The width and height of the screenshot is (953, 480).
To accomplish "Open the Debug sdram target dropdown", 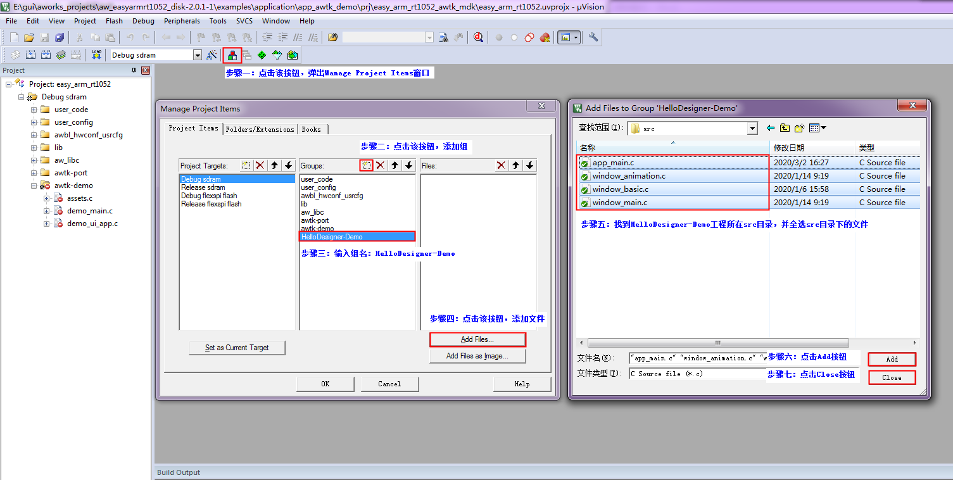I will pos(197,55).
